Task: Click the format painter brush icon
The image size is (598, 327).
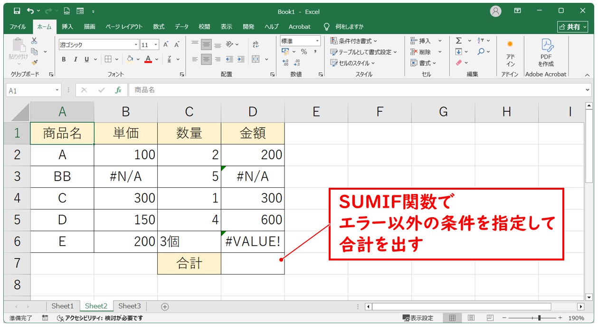Action: click(34, 62)
